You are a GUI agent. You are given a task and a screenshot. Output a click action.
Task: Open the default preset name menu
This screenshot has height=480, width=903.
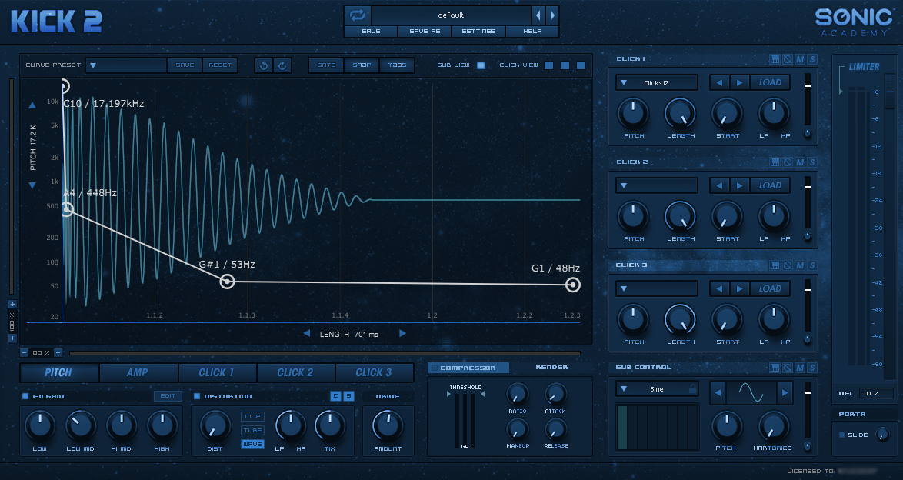pos(451,15)
